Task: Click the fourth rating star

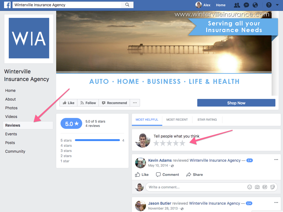Action: pyautogui.click(x=176, y=143)
